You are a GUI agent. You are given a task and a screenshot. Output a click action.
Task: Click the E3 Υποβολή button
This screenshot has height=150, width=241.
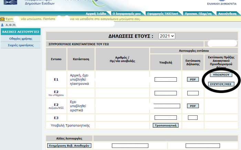[x=166, y=117]
